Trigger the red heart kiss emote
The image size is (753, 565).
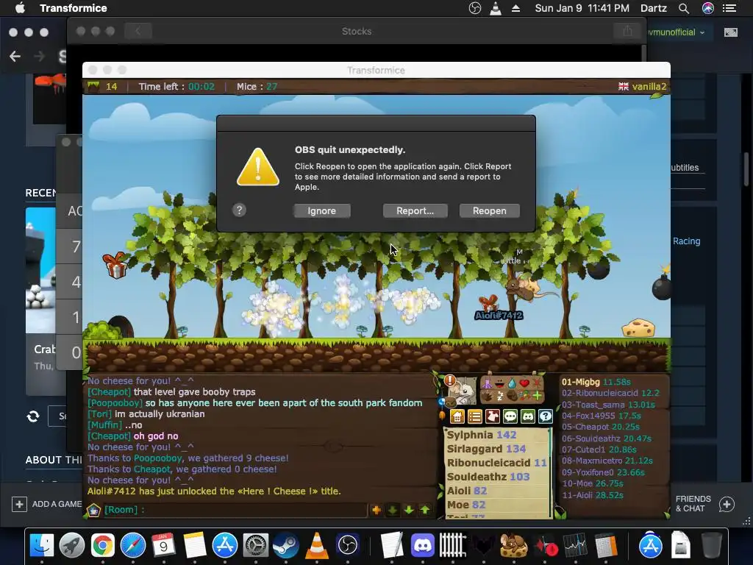[524, 383]
